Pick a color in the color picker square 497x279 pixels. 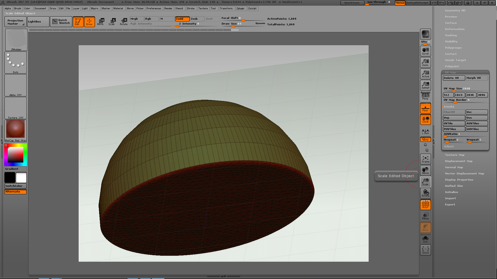click(16, 155)
